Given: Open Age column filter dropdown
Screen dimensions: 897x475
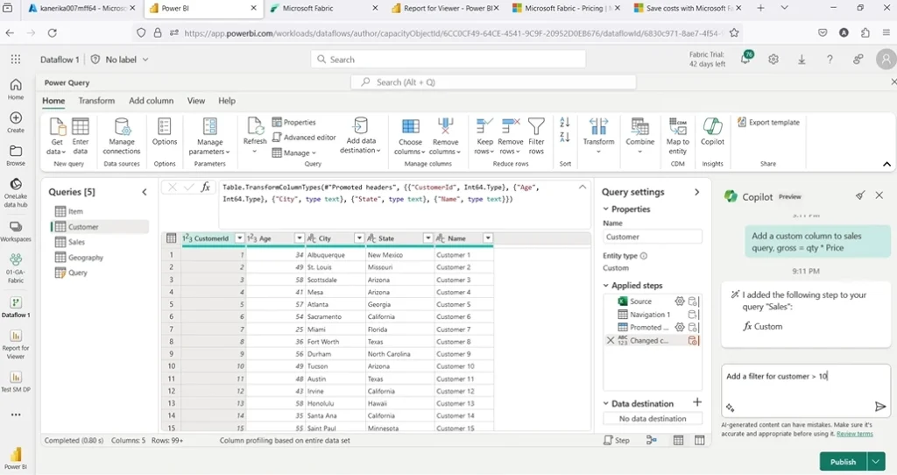Looking at the screenshot, I should point(300,238).
